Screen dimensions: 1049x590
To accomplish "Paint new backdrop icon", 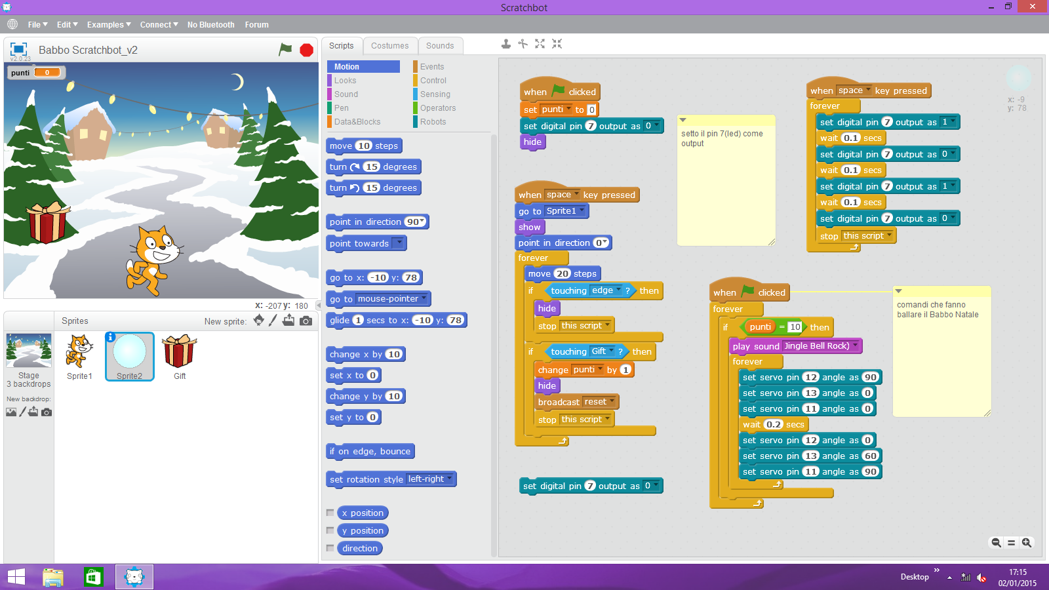I will [x=22, y=412].
